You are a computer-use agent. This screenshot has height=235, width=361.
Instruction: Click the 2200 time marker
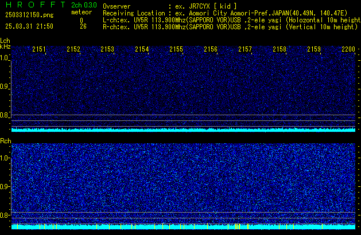pyautogui.click(x=348, y=49)
